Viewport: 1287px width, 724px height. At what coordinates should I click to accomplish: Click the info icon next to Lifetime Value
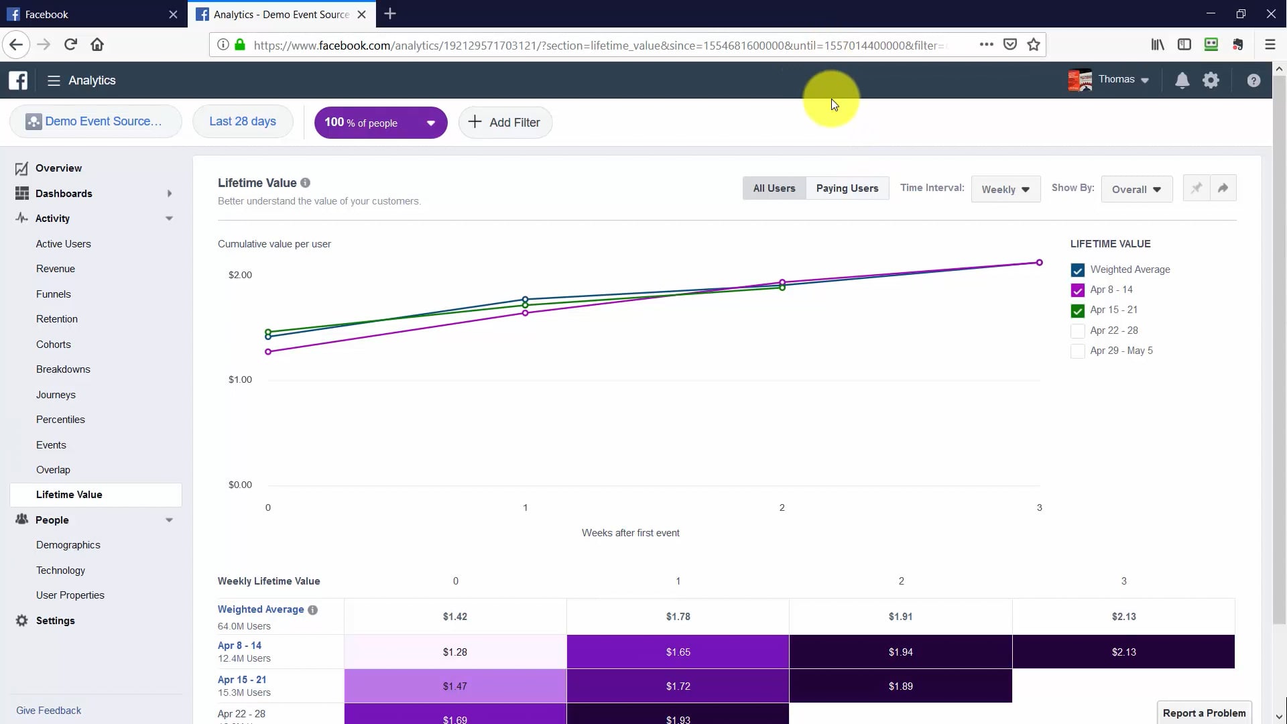(x=305, y=183)
